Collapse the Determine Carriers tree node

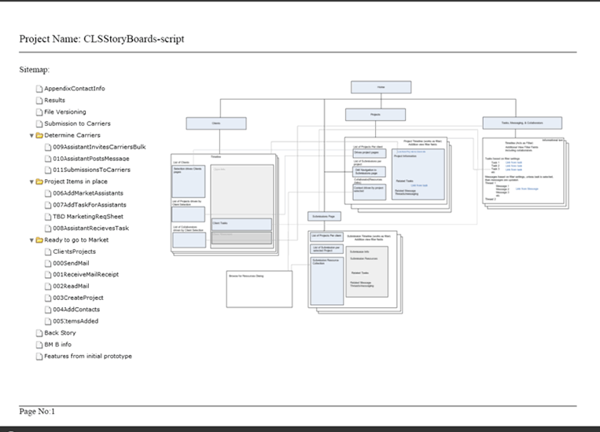[x=31, y=136]
